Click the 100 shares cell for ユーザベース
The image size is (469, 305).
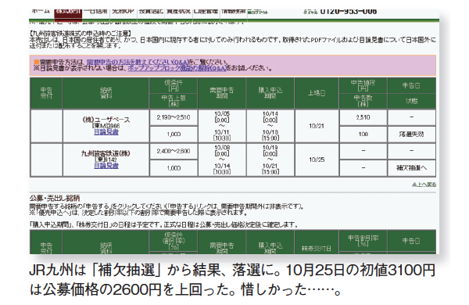click(x=363, y=135)
